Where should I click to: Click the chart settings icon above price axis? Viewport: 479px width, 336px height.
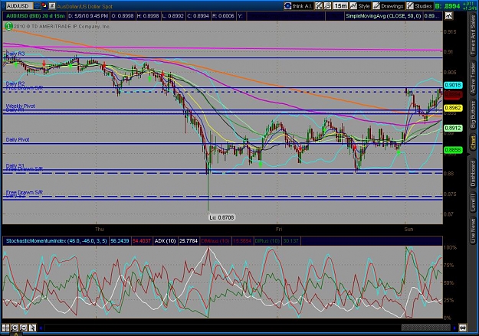pos(448,16)
